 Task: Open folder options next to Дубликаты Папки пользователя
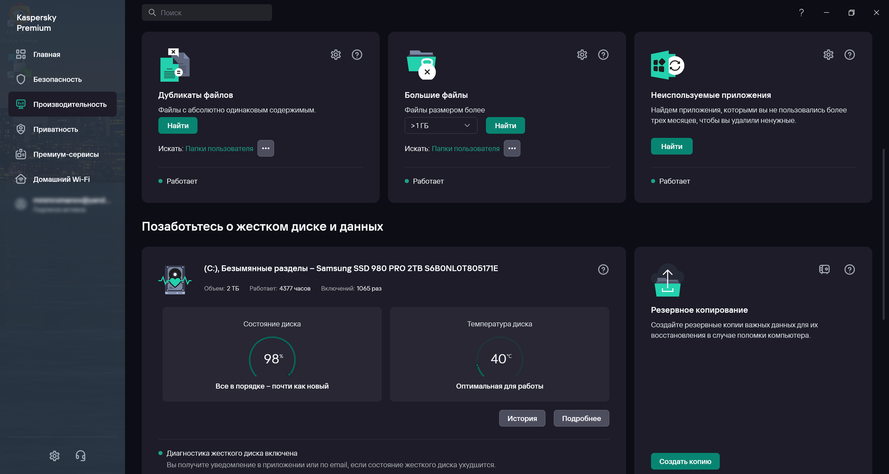click(x=266, y=148)
